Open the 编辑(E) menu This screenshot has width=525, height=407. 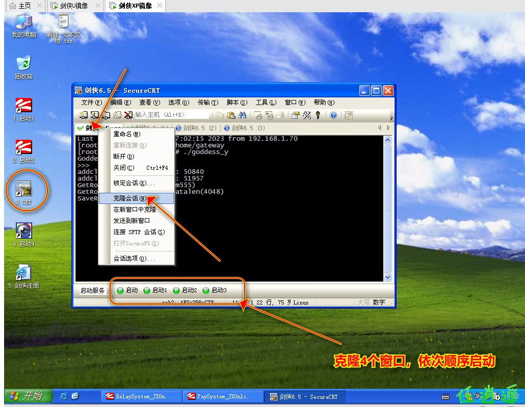click(120, 103)
